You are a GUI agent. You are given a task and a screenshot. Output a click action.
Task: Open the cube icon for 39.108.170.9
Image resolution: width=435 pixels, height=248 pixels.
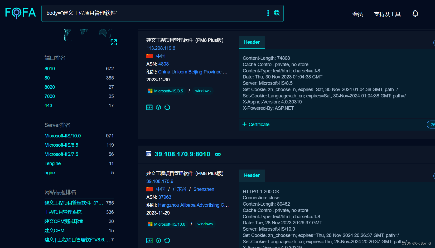(x=158, y=240)
